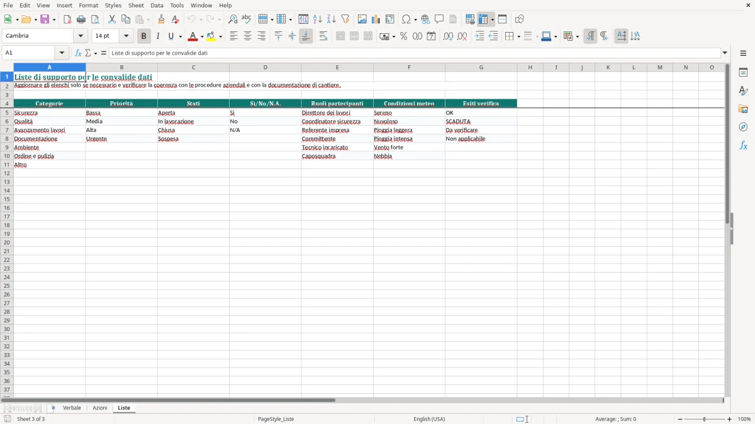Format as percent
Image resolution: width=755 pixels, height=424 pixels.
pyautogui.click(x=403, y=36)
